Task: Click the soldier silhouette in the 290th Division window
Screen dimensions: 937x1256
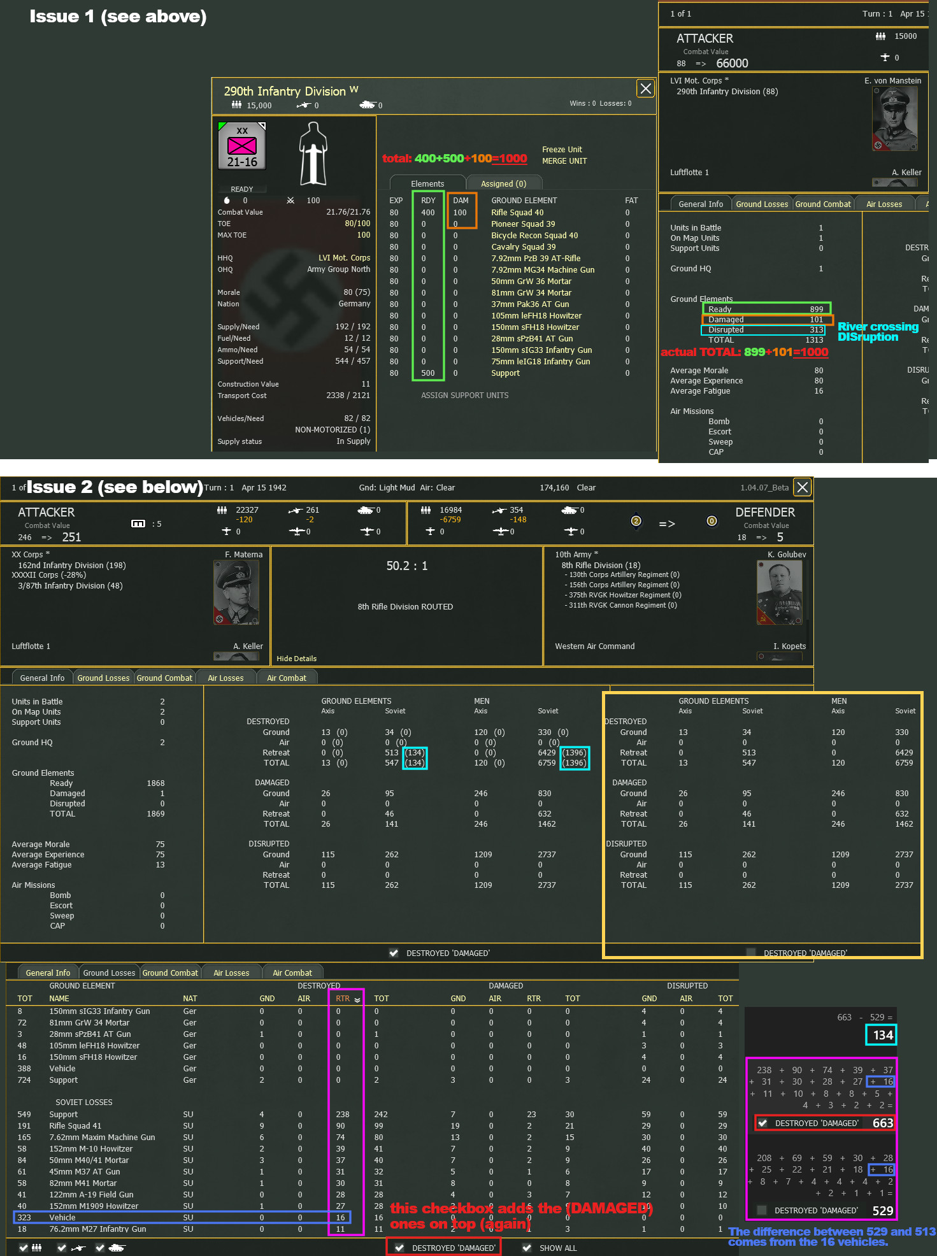Action: pyautogui.click(x=313, y=153)
